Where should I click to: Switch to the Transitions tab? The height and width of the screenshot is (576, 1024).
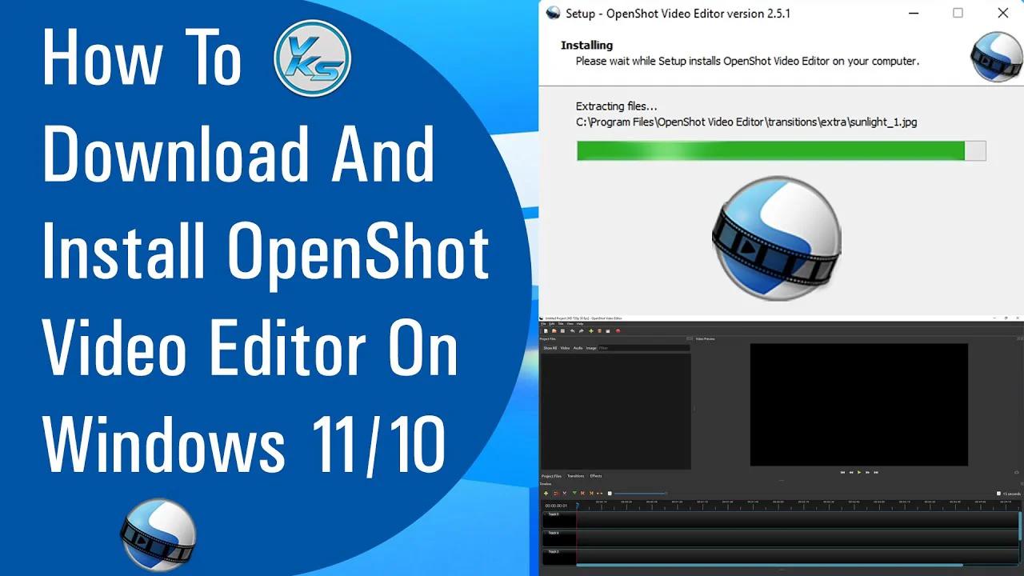click(x=576, y=476)
